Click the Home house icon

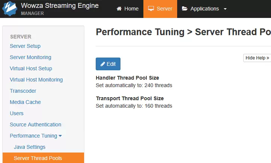pos(119,9)
